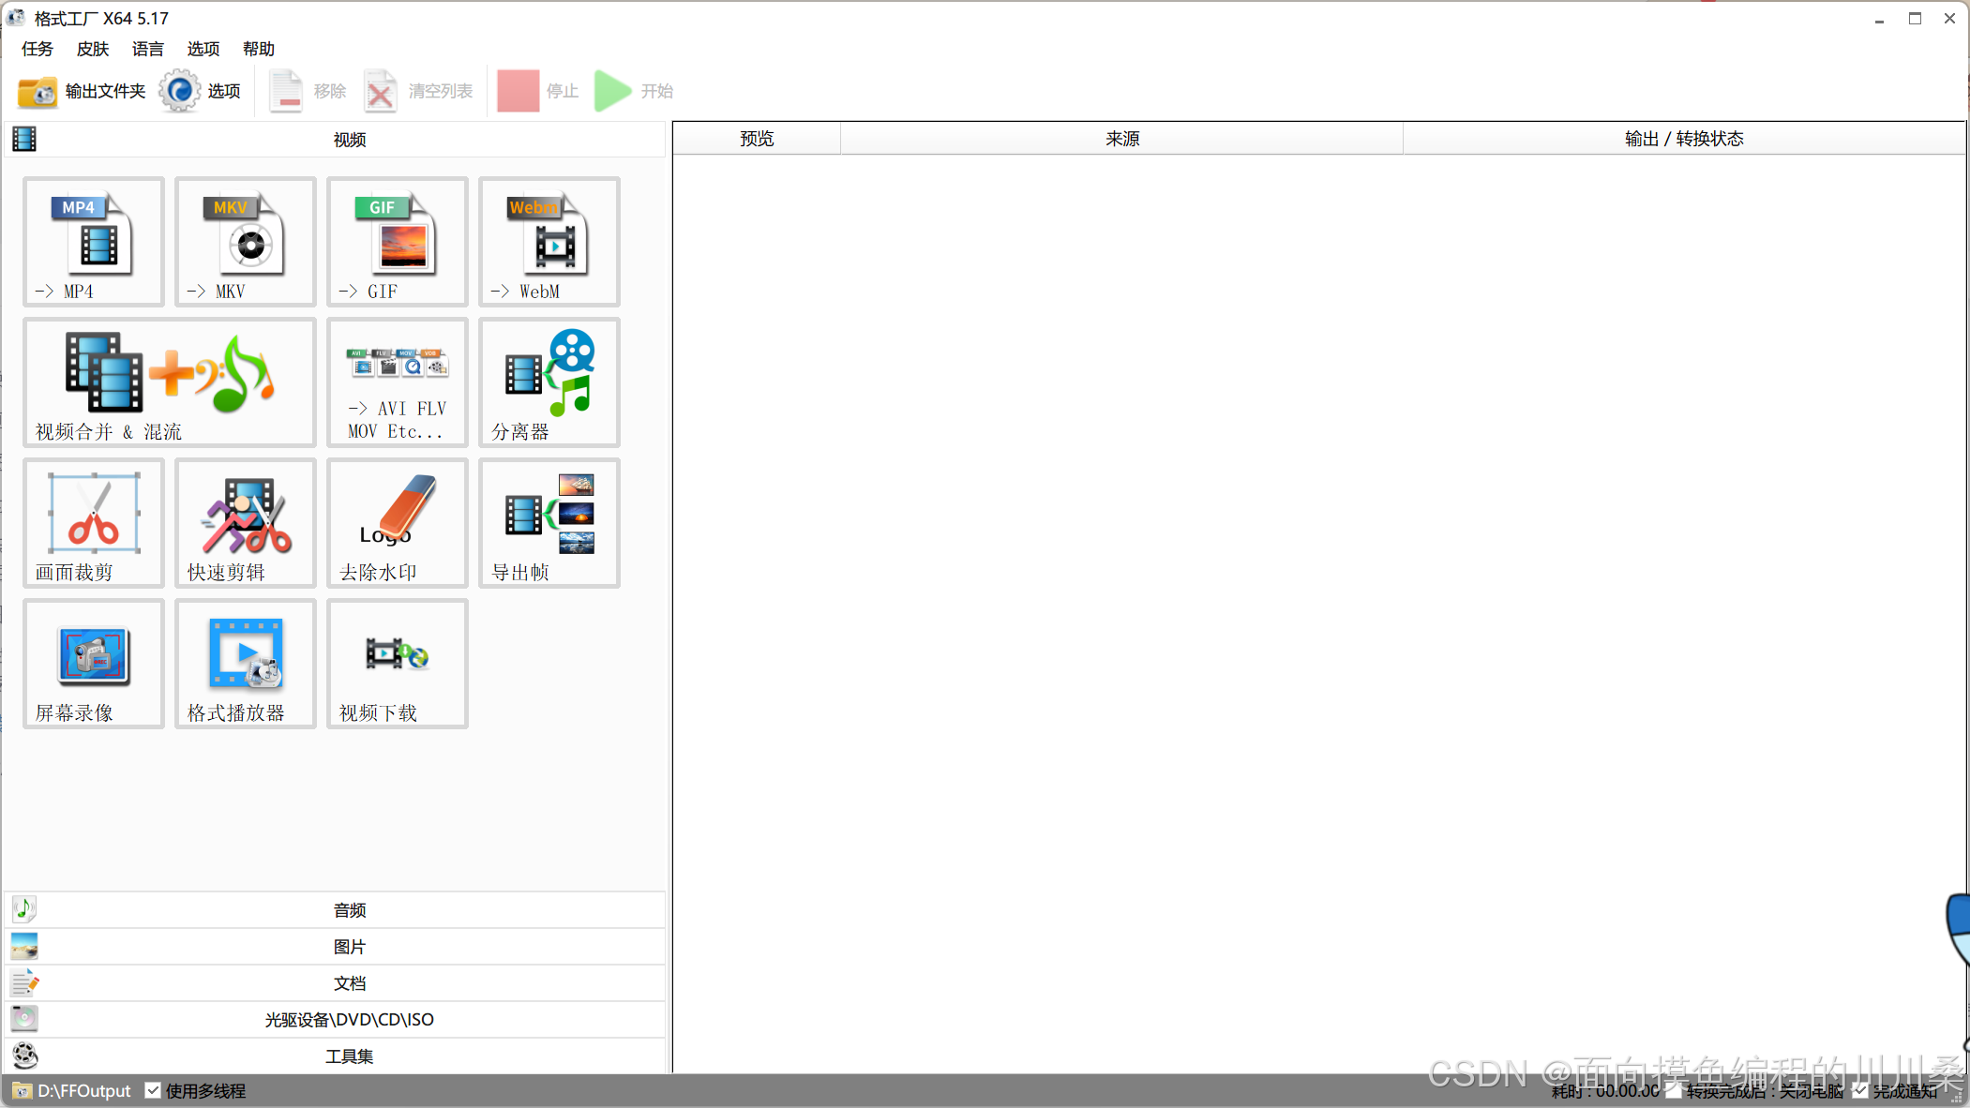This screenshot has width=1970, height=1108.
Task: Launch the 视频合并 & 混流 tool
Action: pos(169,382)
